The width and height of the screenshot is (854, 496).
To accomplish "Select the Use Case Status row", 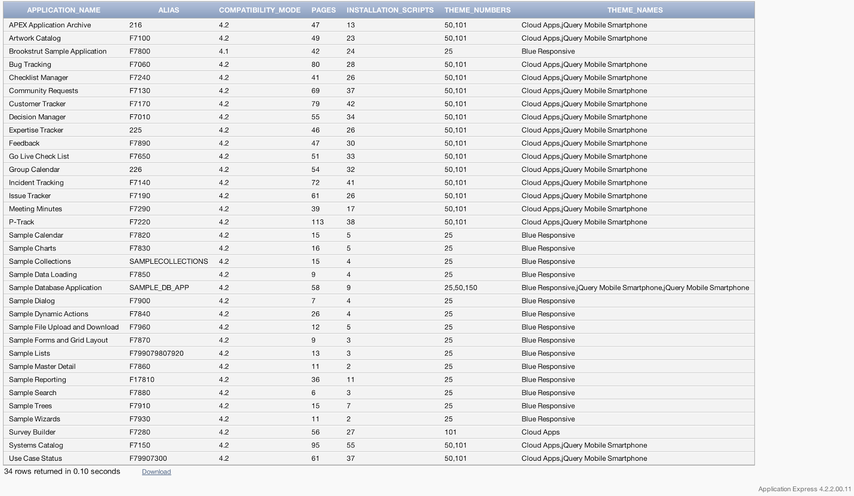I will (35, 458).
